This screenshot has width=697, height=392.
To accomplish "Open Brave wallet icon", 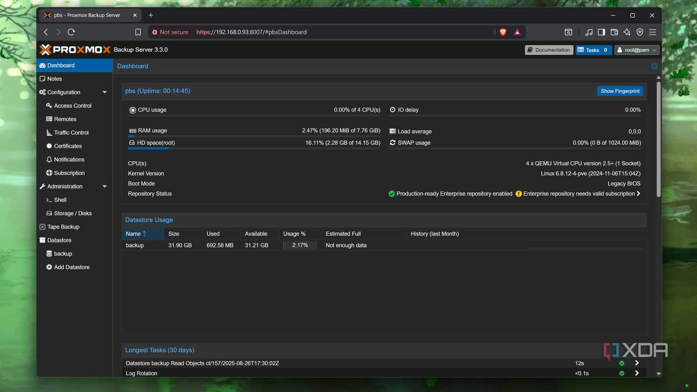I will [x=614, y=32].
